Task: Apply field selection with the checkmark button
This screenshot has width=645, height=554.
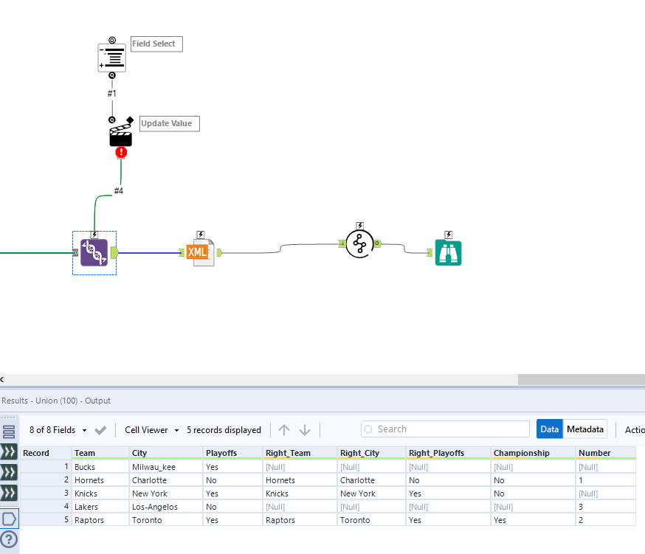Action: point(101,429)
